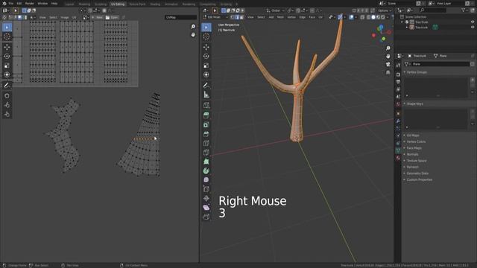Open the Render menu

pos(30,3)
